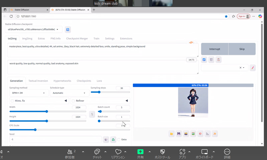Open the Settings tab
Viewport: 267px width, 160px height.
click(110, 39)
